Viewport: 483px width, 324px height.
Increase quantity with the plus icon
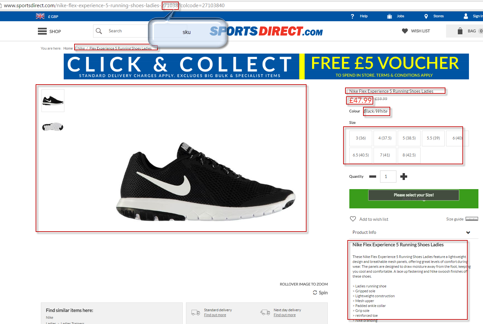point(404,177)
